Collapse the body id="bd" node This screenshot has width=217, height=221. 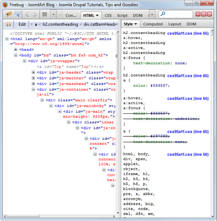tap(16, 55)
